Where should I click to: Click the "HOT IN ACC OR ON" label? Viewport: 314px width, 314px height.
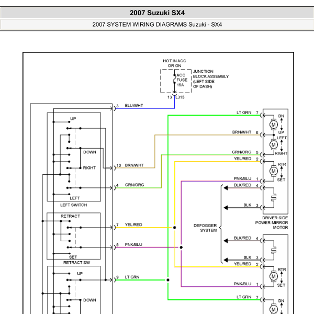coord(174,63)
